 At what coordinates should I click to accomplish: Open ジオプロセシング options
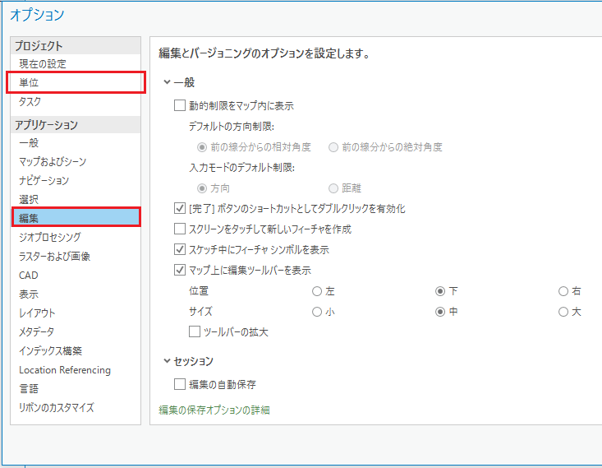pos(76,237)
